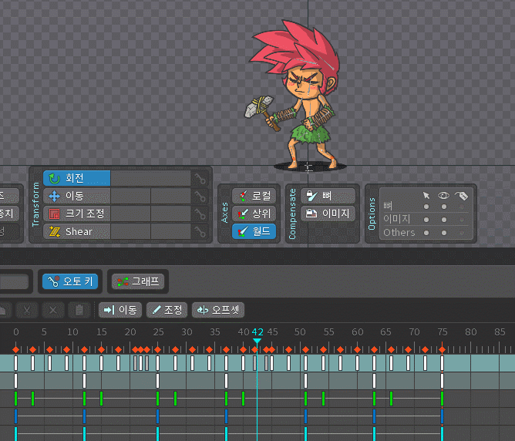Click the key icon beside the Shear row
The image size is (515, 441).
(x=200, y=231)
